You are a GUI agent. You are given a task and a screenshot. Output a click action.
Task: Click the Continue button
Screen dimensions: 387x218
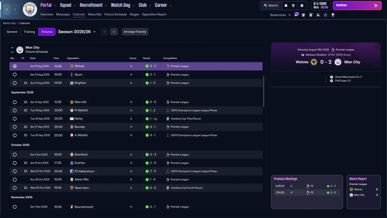[357, 5]
